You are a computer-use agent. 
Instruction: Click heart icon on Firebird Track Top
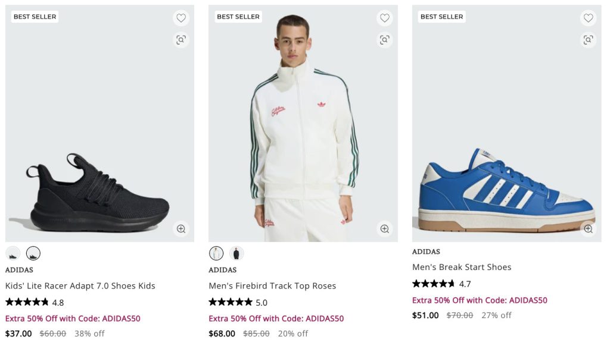click(385, 18)
